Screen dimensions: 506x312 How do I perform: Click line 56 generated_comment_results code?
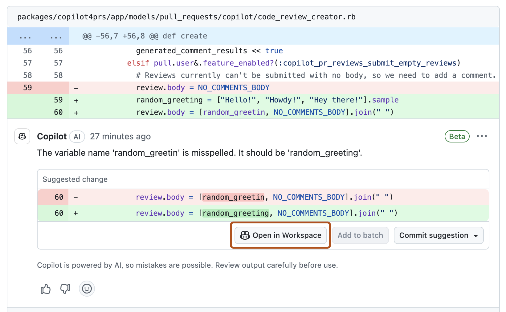210,51
